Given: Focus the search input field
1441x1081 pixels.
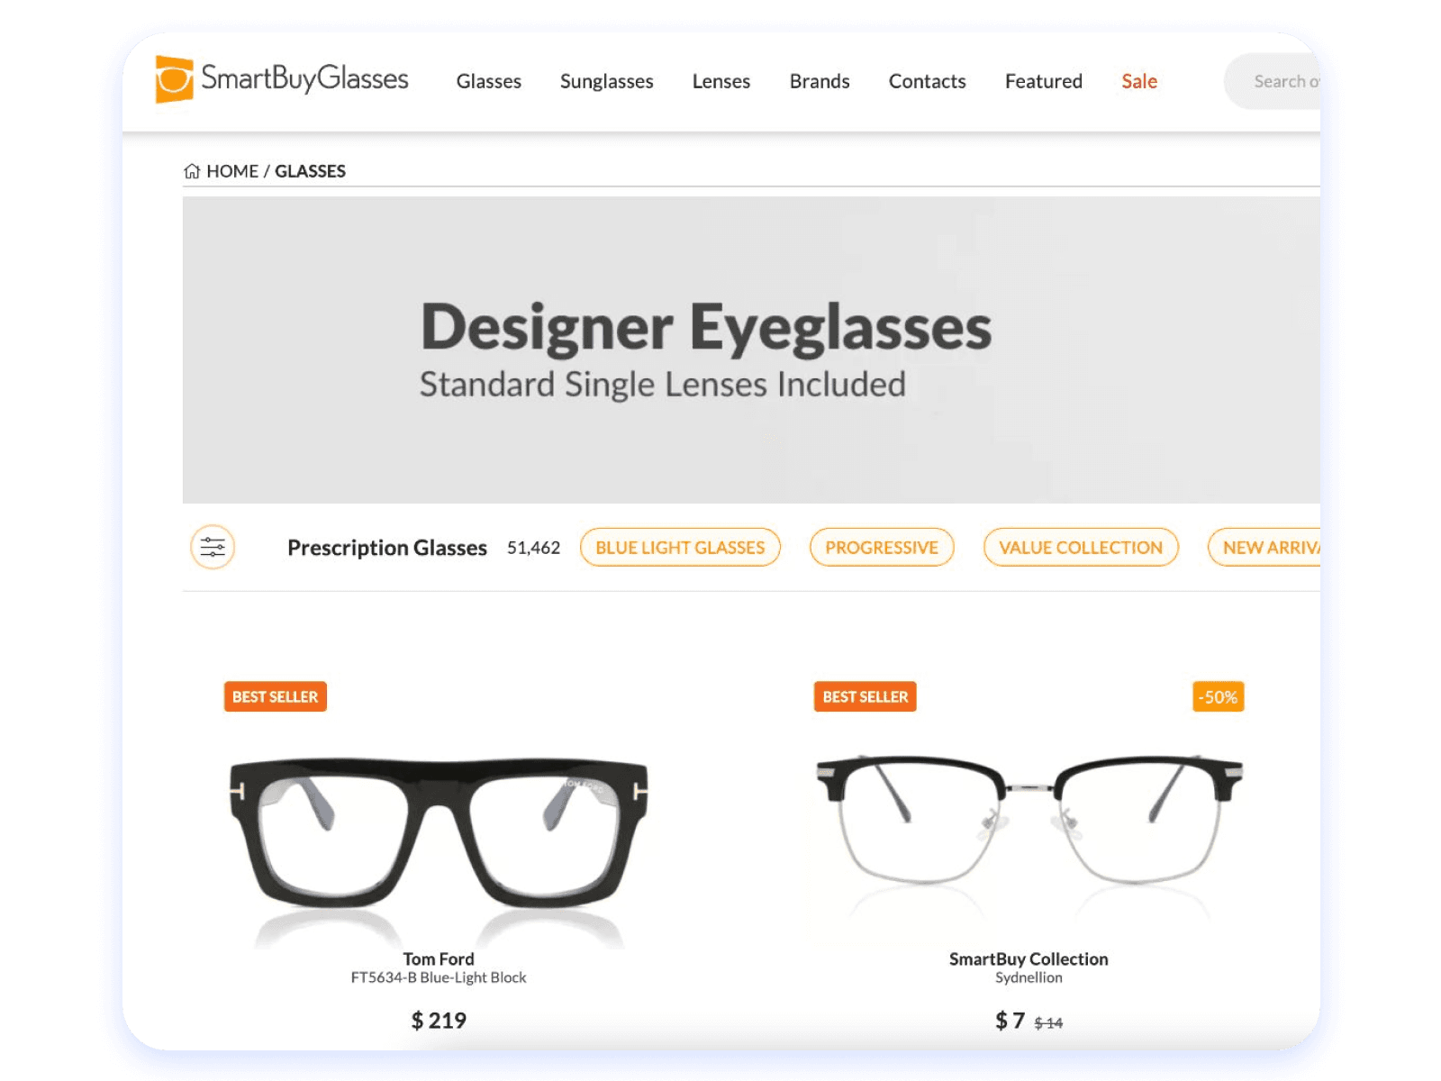Looking at the screenshot, I should 1273,81.
